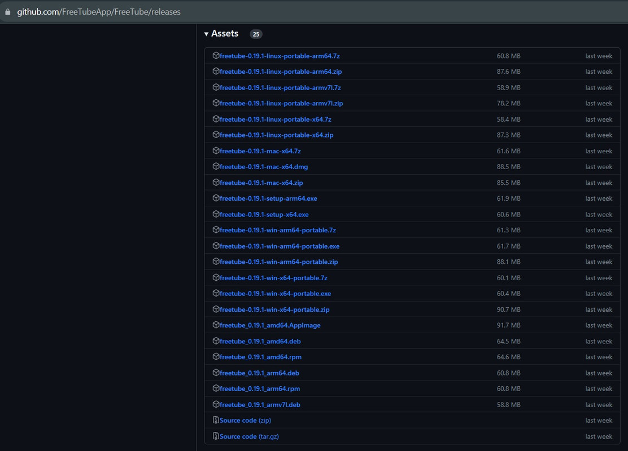
Task: Click the github.com URL in address bar
Action: coord(98,12)
